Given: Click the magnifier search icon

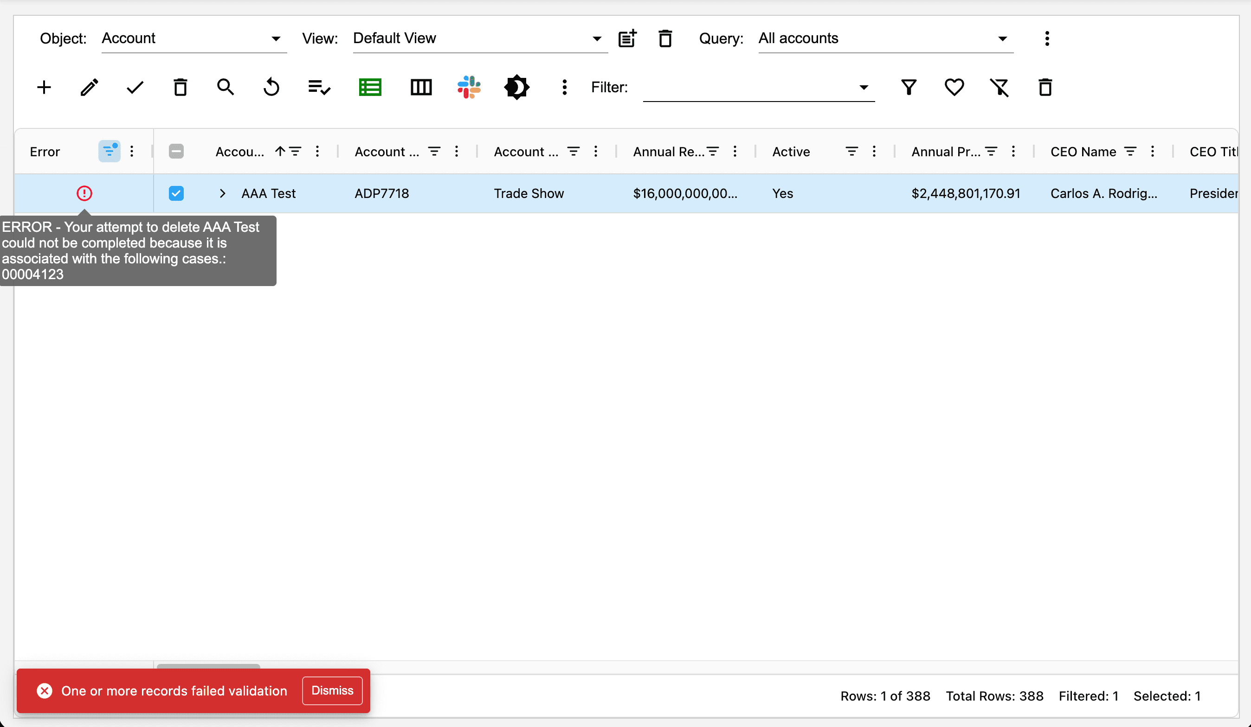Looking at the screenshot, I should click(x=226, y=87).
